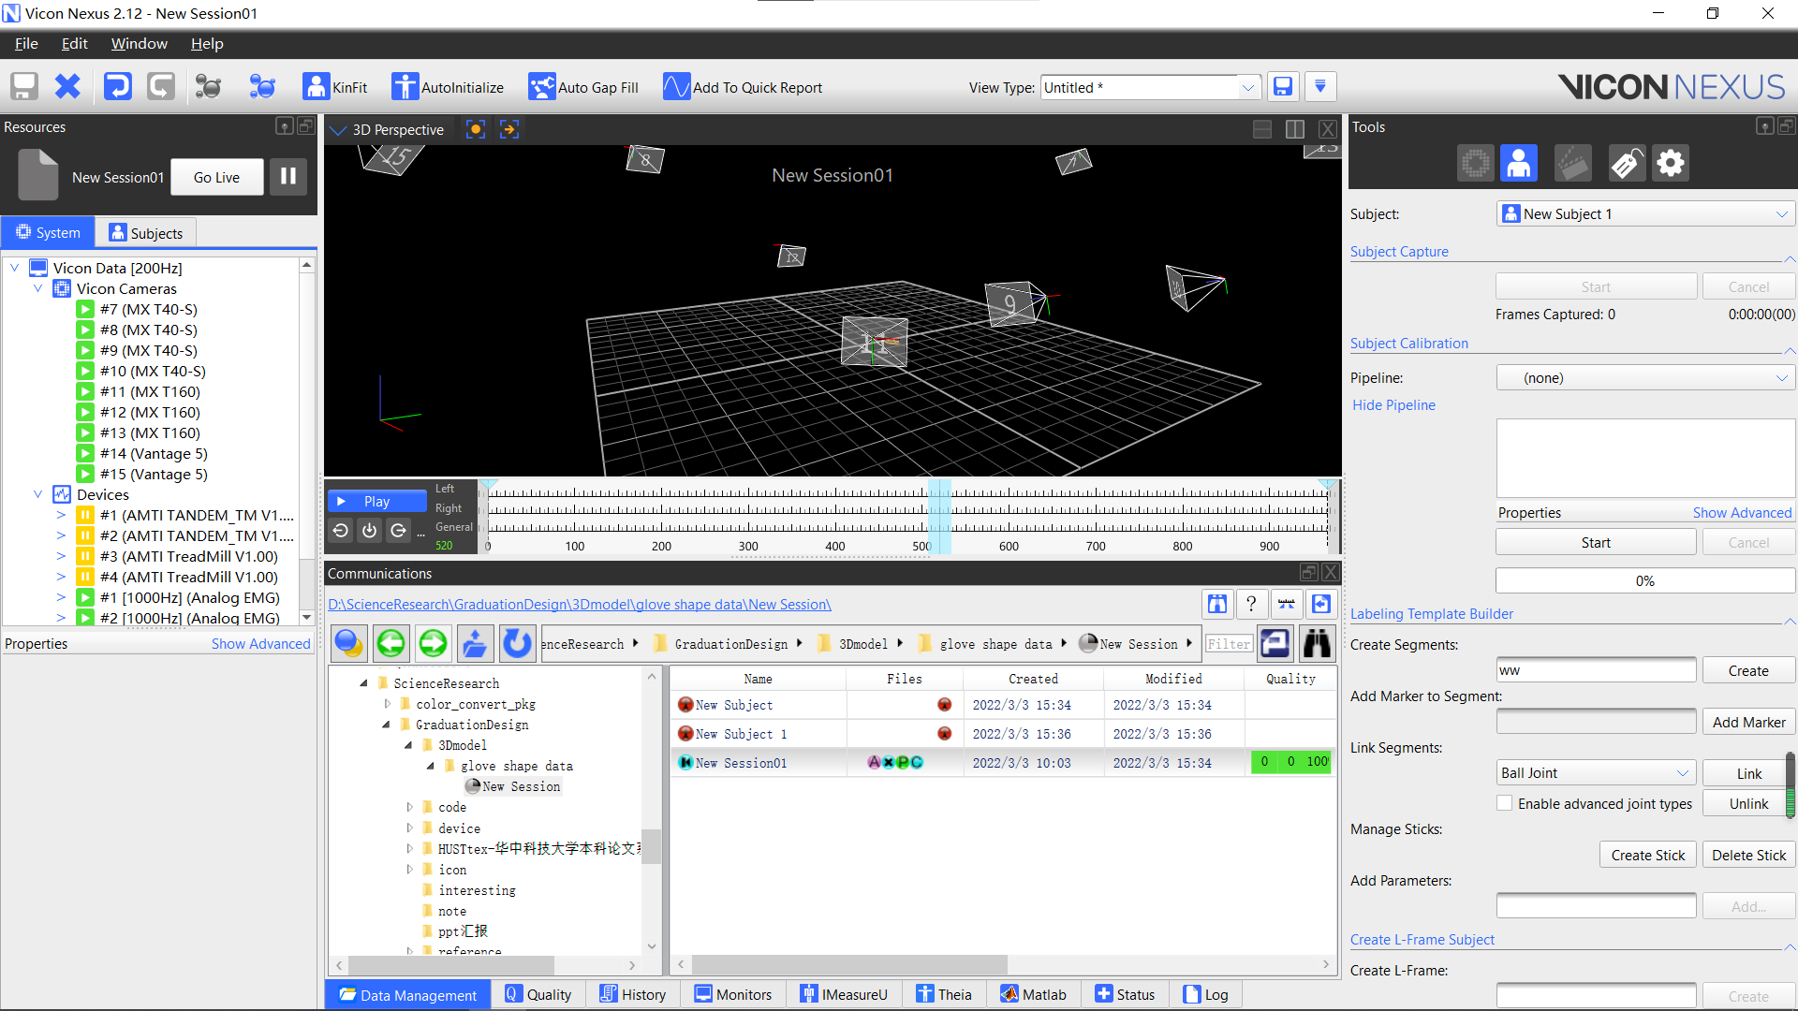This screenshot has height=1011, width=1798.
Task: Toggle Enable advanced joint types checkbox
Action: [x=1504, y=803]
